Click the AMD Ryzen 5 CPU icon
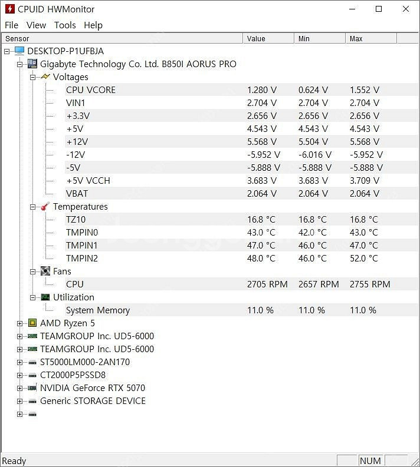Viewport: 420px width, 467px height. click(x=32, y=323)
